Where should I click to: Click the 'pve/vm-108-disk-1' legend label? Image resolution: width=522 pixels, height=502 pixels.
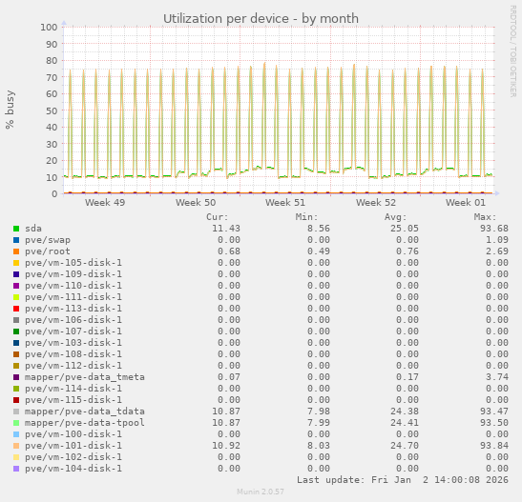[73, 354]
